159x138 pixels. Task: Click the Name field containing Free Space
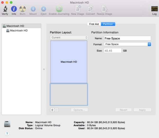click(x=127, y=38)
